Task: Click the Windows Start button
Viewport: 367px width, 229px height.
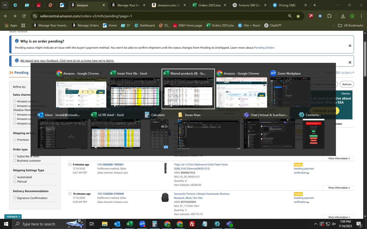Action: (6, 224)
